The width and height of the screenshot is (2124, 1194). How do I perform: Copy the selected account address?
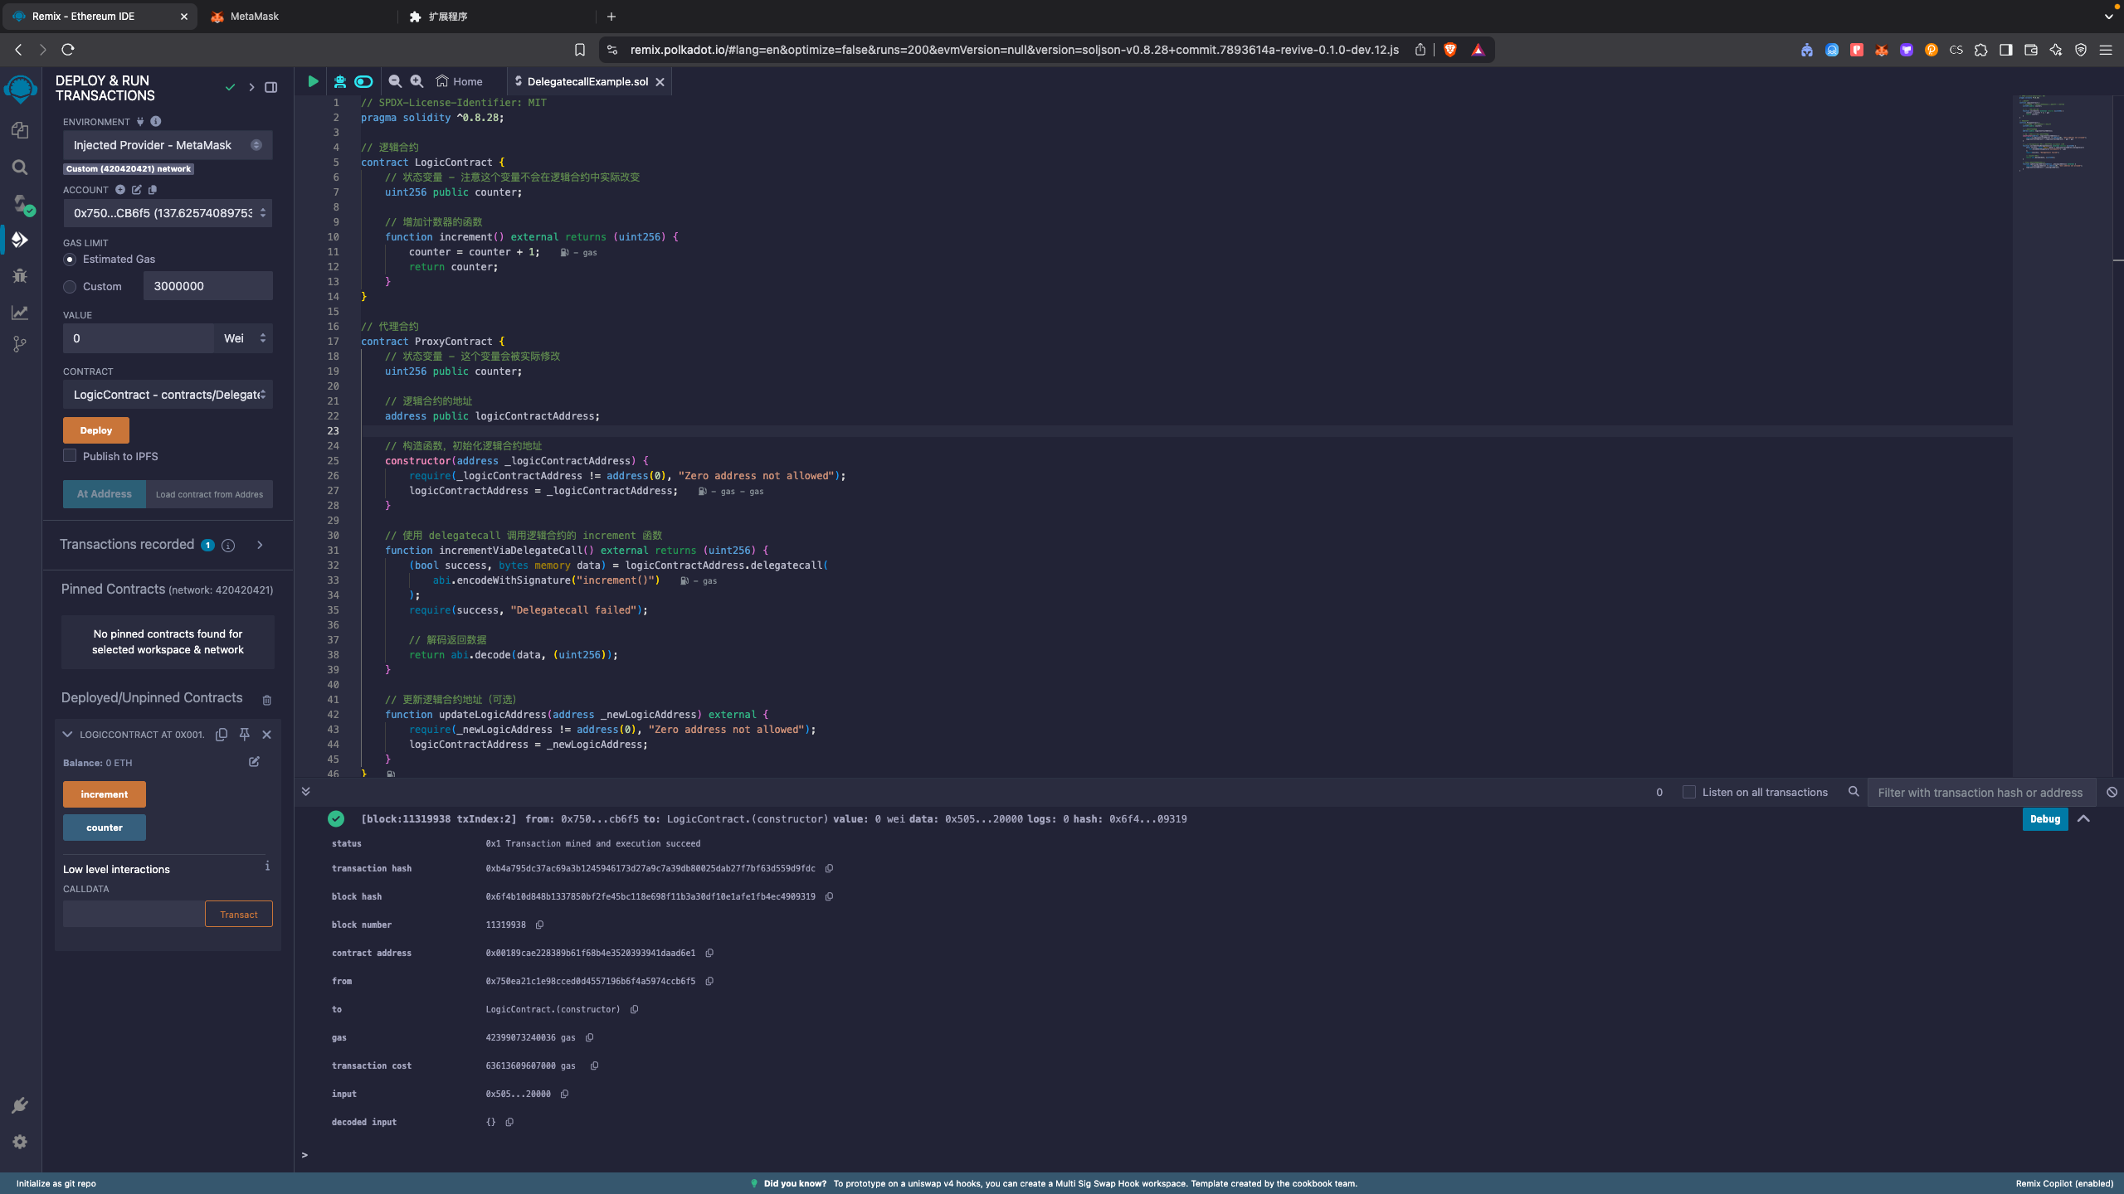153,190
